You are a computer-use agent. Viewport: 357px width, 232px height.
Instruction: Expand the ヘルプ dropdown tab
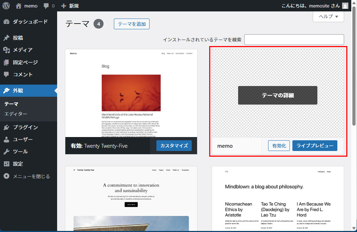click(328, 16)
